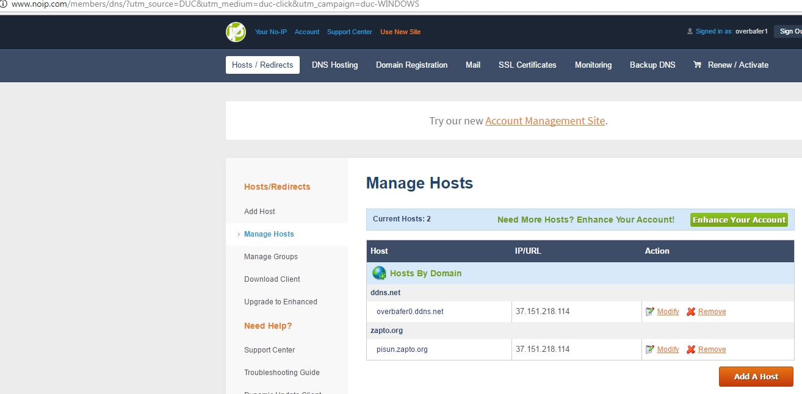Open Download Client from the sidebar

click(272, 279)
